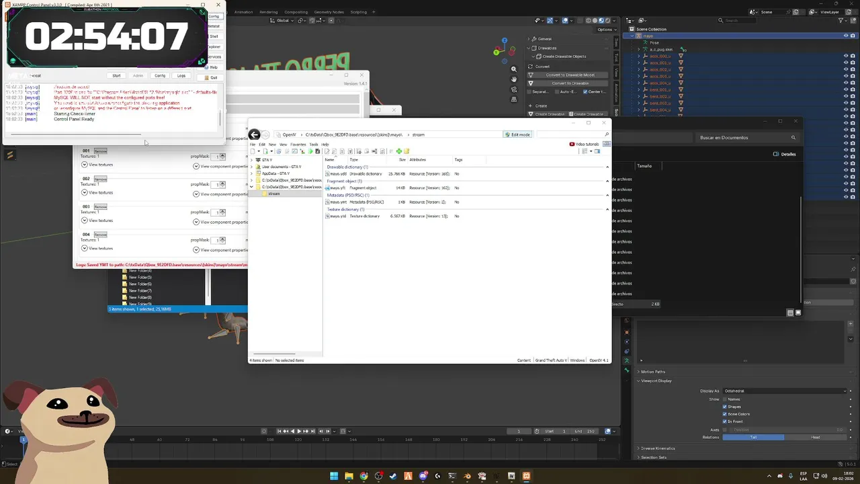Click the green plus icon in OpenIV toolbar
The height and width of the screenshot is (484, 860).
398,151
